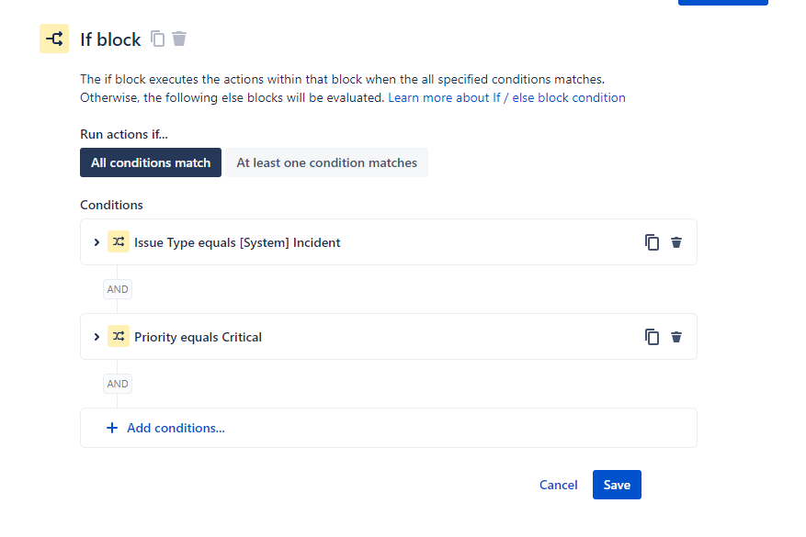Expand the Priority equals Critical chevron
Screen dimensions: 806x537
[x=96, y=337]
